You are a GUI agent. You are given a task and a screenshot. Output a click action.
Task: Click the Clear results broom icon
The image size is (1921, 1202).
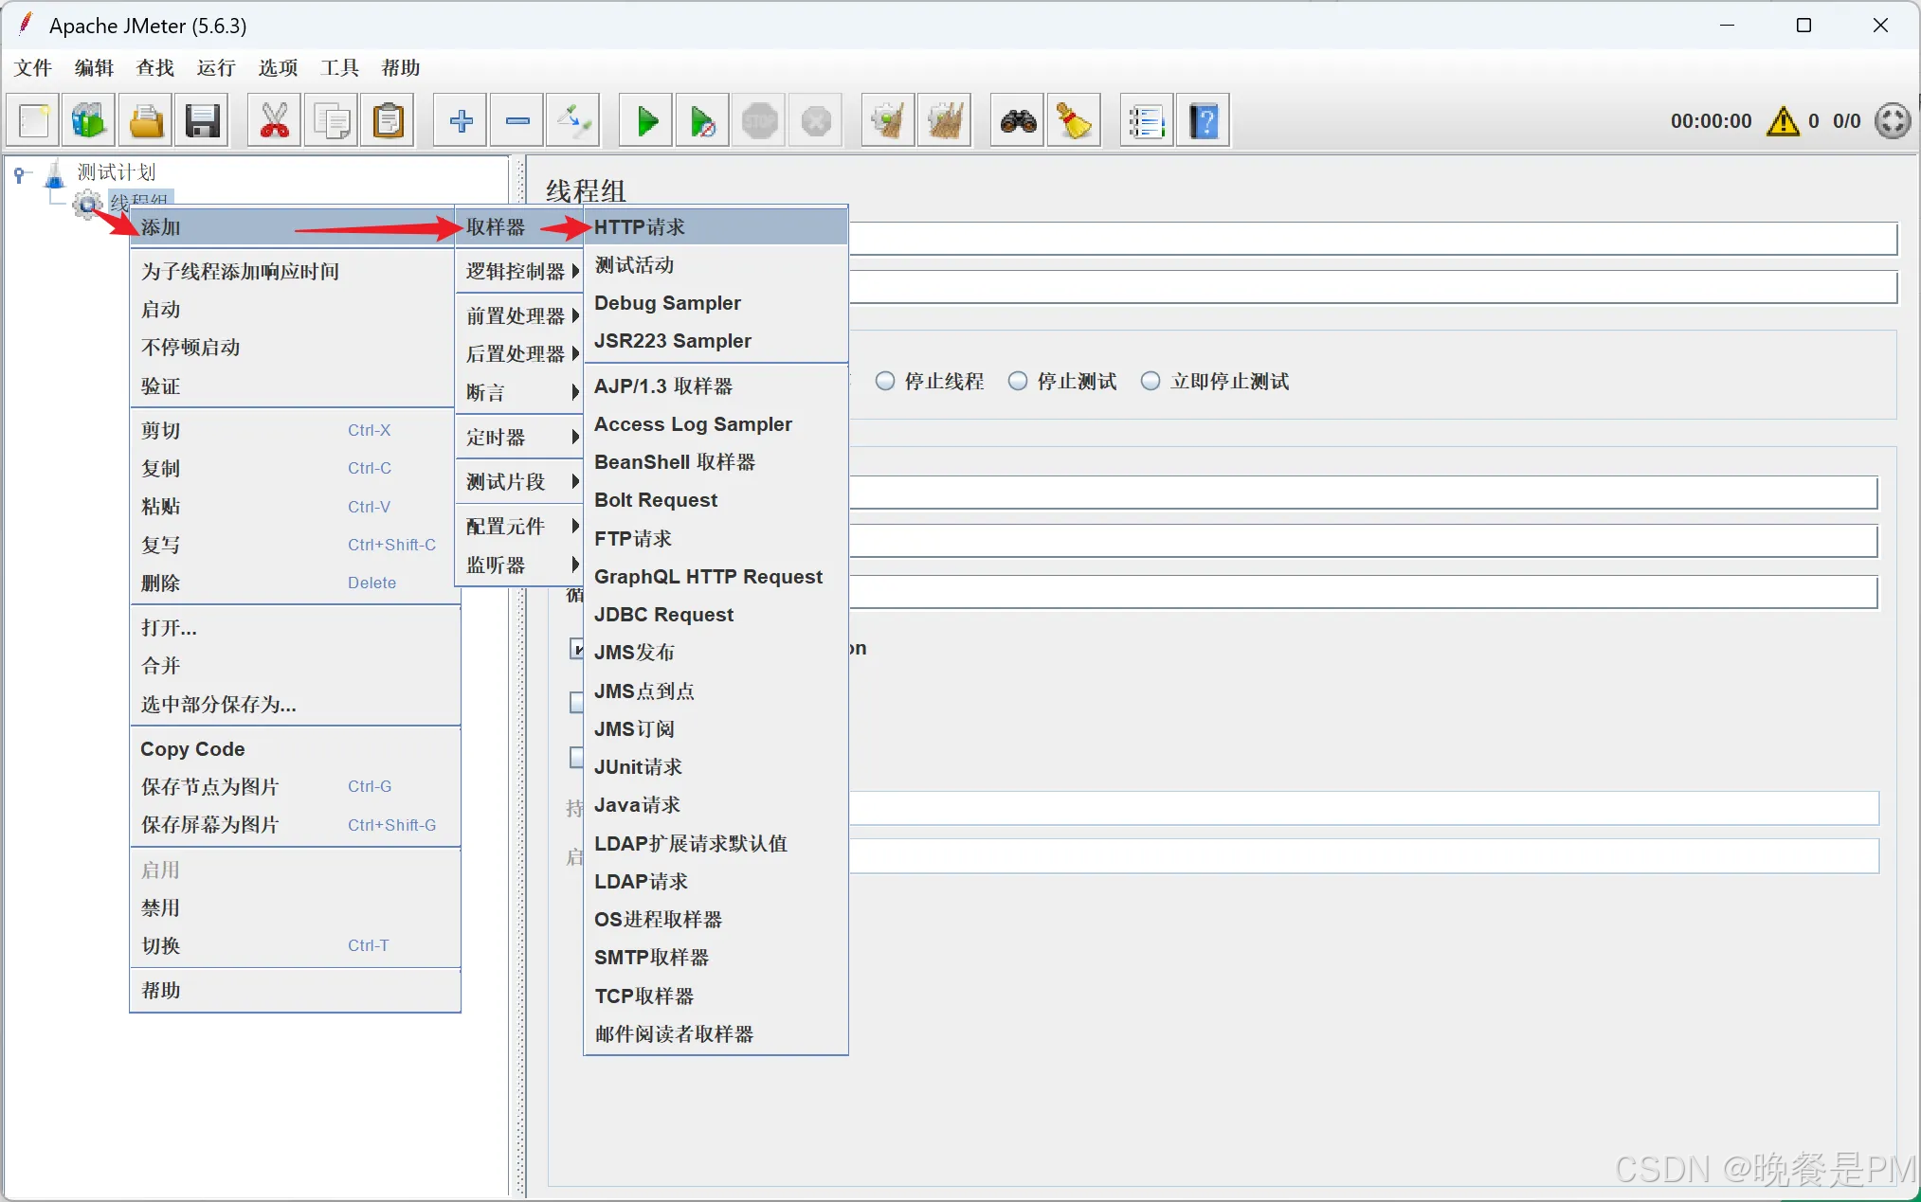click(888, 120)
